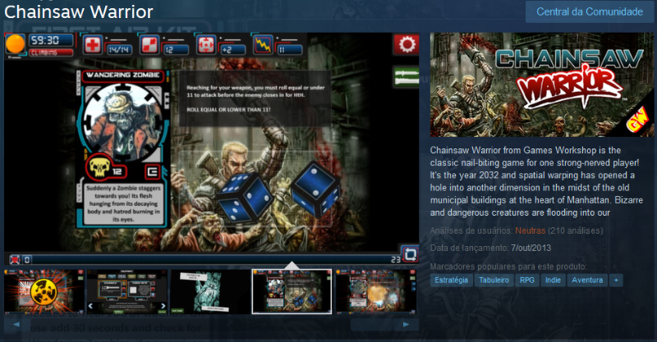657x342 pixels.
Task: Click the green weapon icon in game
Action: [x=406, y=76]
